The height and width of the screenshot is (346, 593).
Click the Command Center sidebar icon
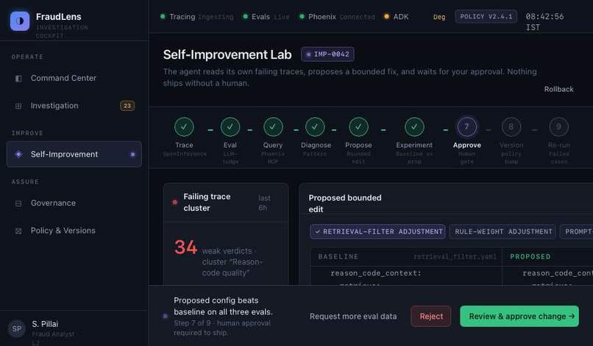coord(18,79)
